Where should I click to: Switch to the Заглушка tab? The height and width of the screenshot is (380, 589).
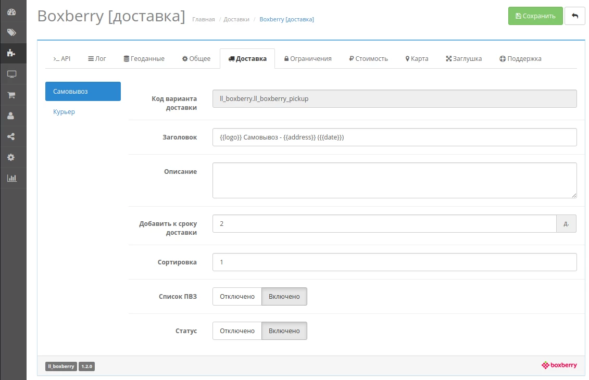(x=464, y=59)
